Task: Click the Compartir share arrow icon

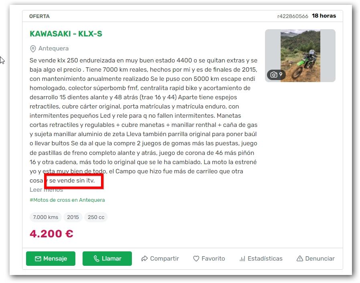Action: click(144, 259)
